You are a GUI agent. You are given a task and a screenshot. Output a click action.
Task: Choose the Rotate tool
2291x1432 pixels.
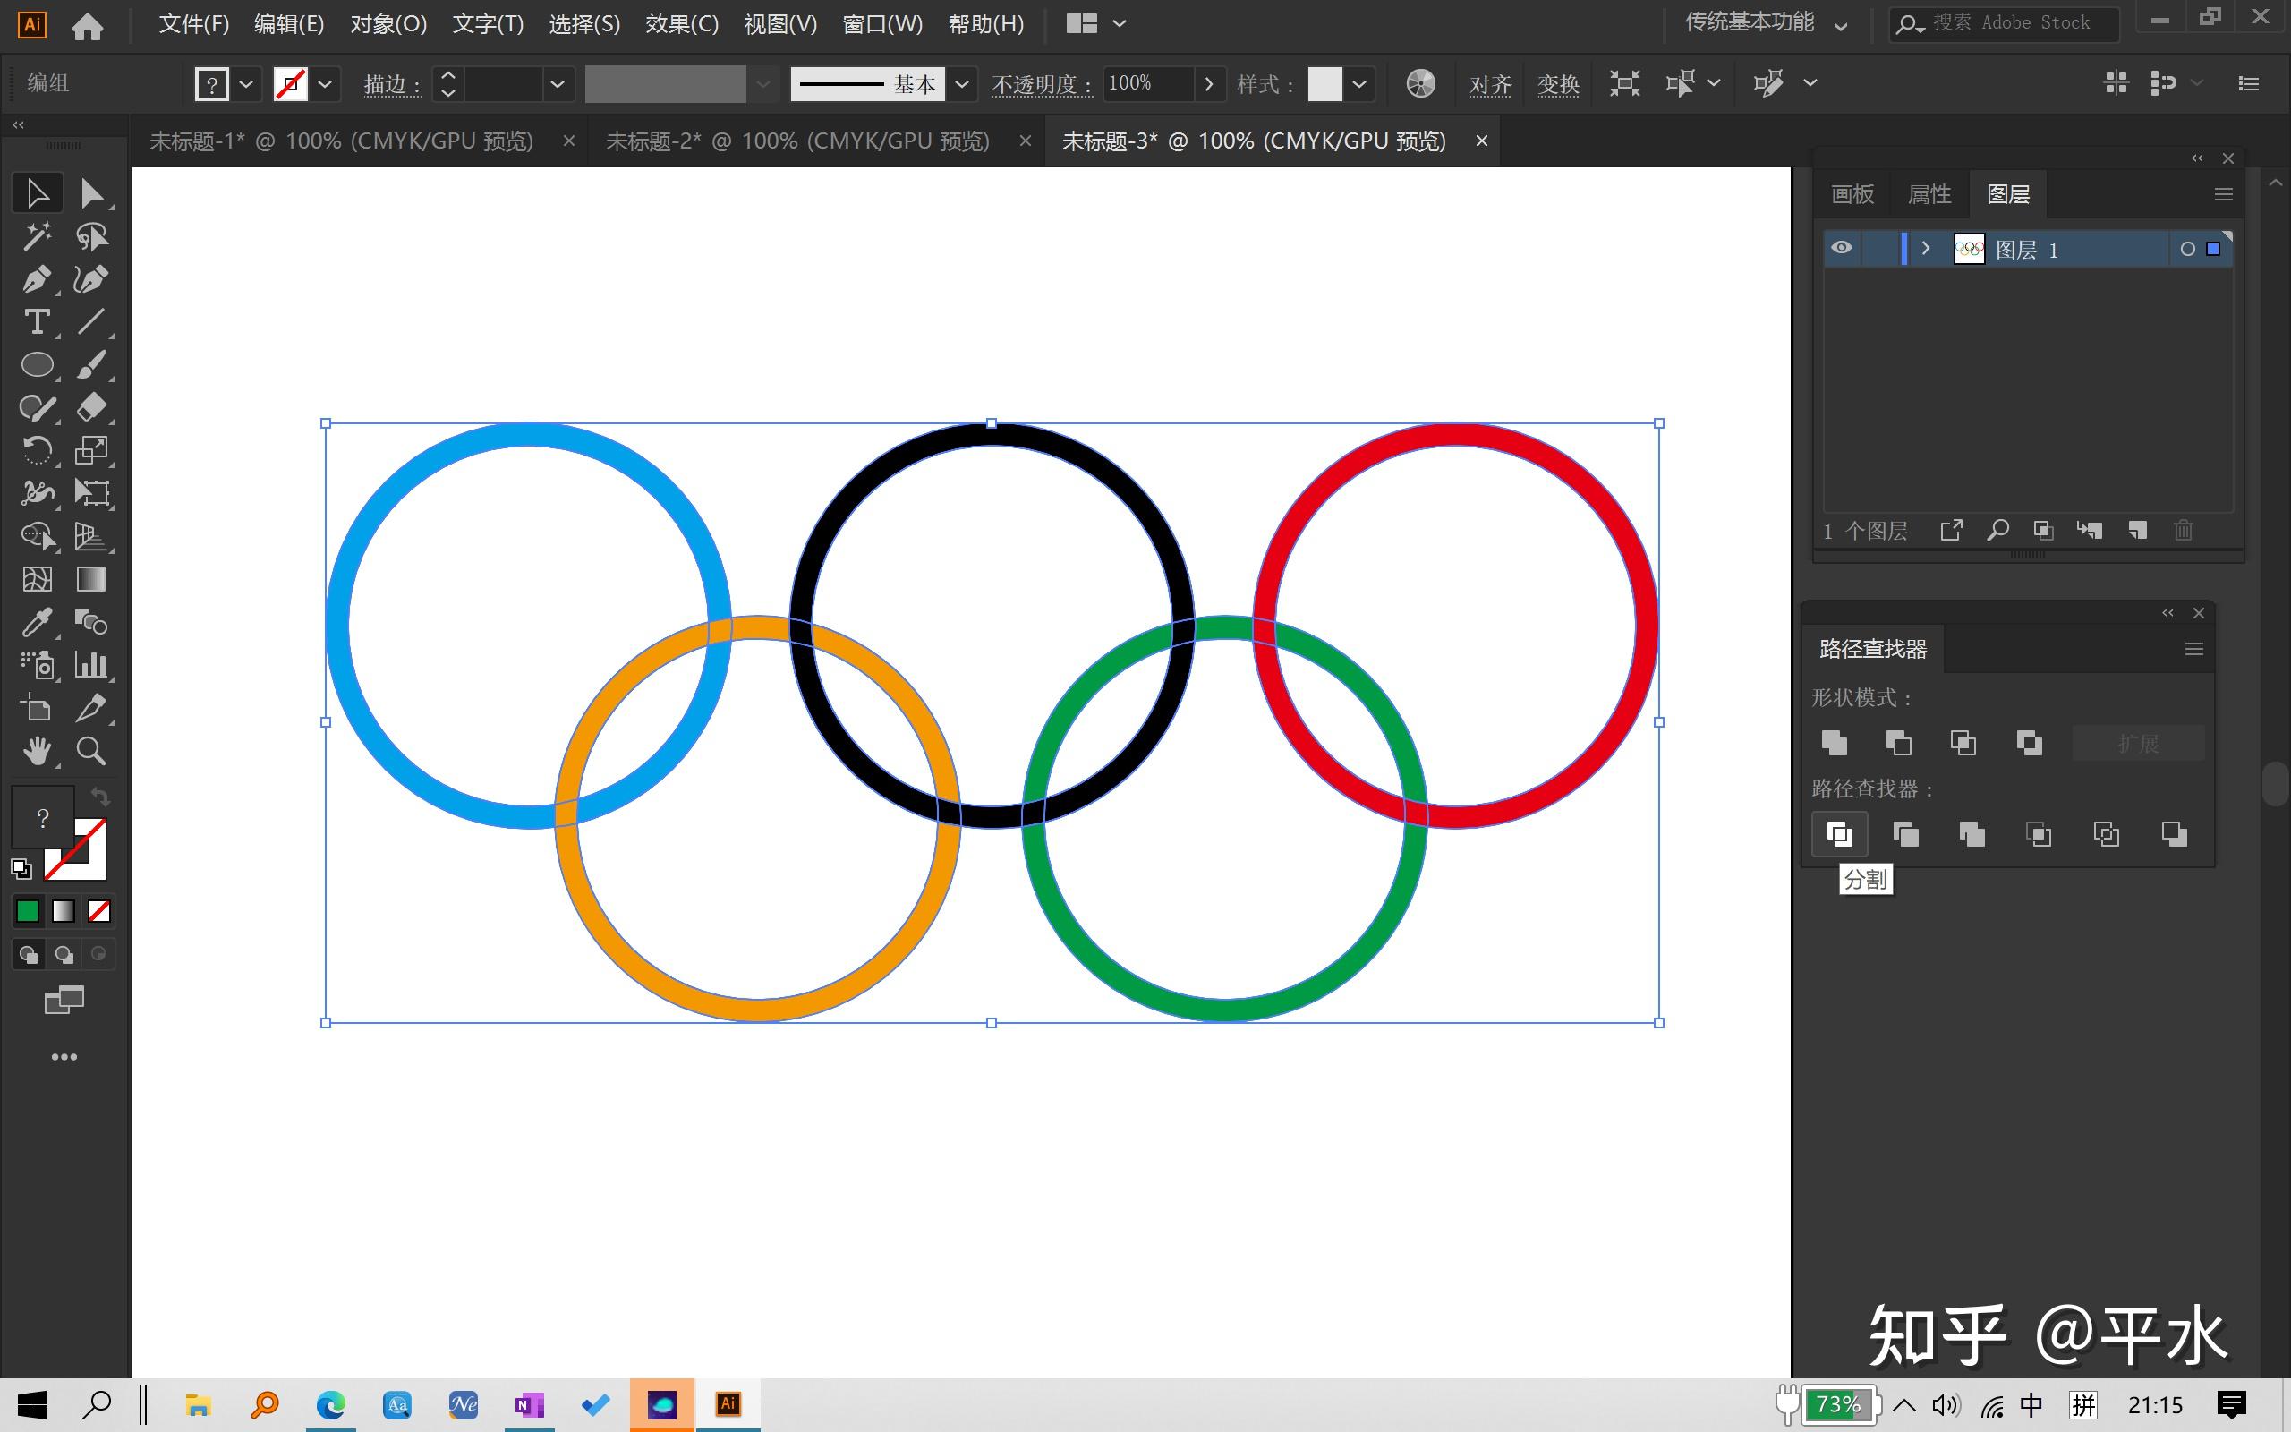coord(37,450)
